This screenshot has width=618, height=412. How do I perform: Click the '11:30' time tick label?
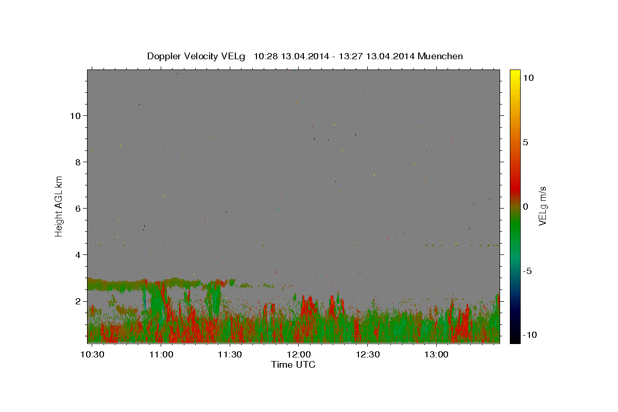coord(230,355)
